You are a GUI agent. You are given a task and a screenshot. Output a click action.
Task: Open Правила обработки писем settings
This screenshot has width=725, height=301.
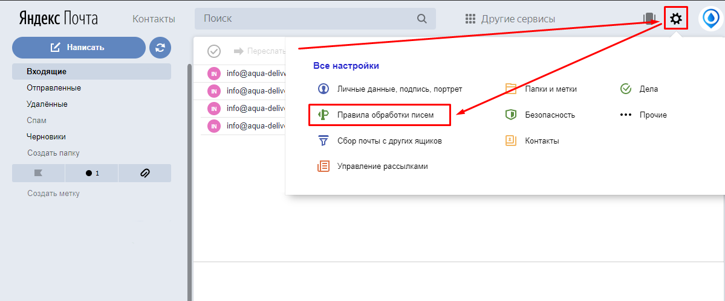pos(385,115)
